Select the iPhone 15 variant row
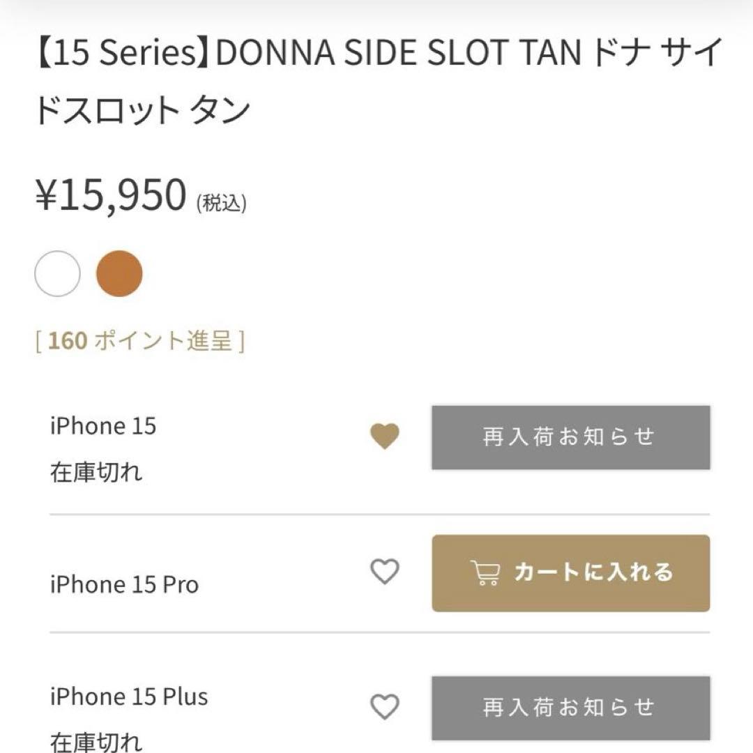This screenshot has height=753, width=753. tap(103, 425)
